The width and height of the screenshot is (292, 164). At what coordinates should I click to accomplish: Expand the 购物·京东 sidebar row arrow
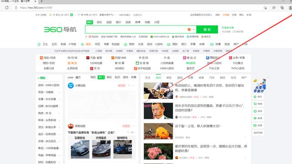(59, 113)
